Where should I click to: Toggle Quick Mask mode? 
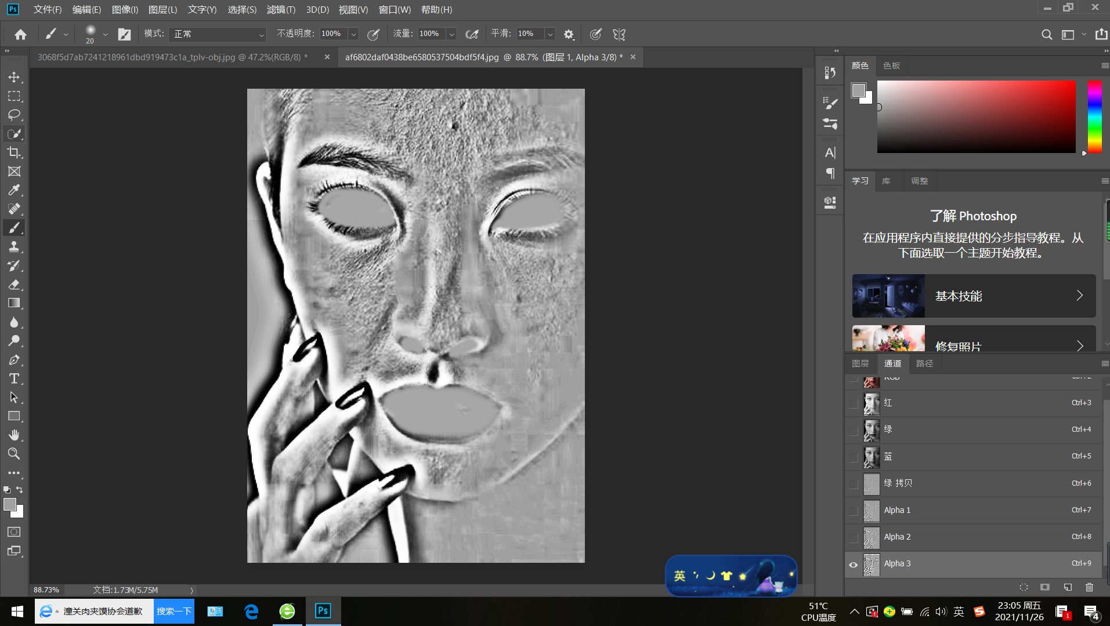(14, 532)
